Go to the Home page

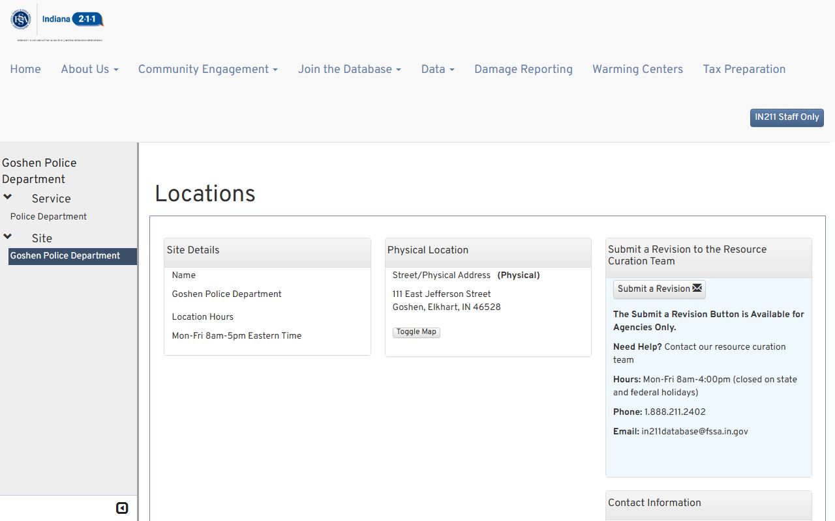point(25,69)
